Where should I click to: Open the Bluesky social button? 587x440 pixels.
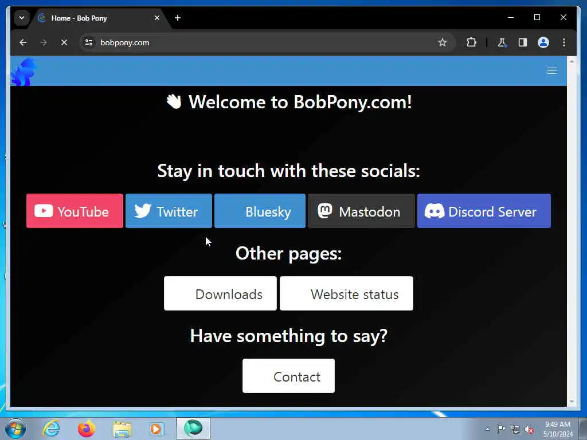[x=260, y=211]
